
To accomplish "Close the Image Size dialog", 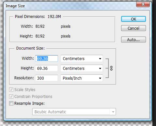I will 143,5.
